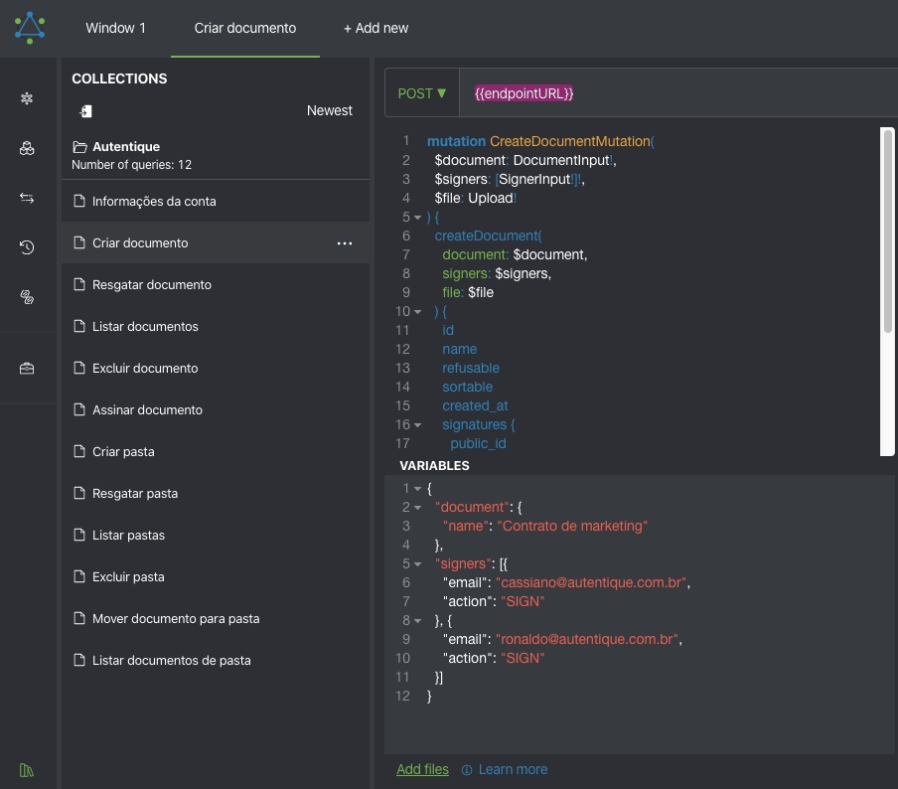Collapse the signatures block at query line 16
The height and width of the screenshot is (789, 898).
tap(417, 425)
